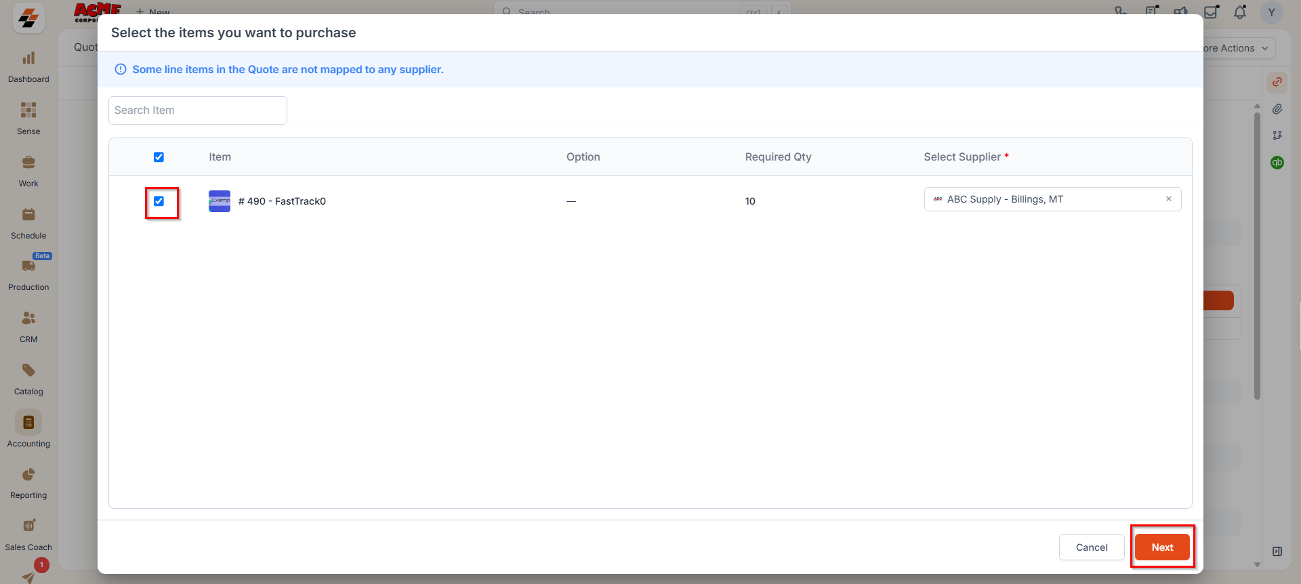Click the Select Supplier column header
This screenshot has height=584, width=1301.
[966, 157]
